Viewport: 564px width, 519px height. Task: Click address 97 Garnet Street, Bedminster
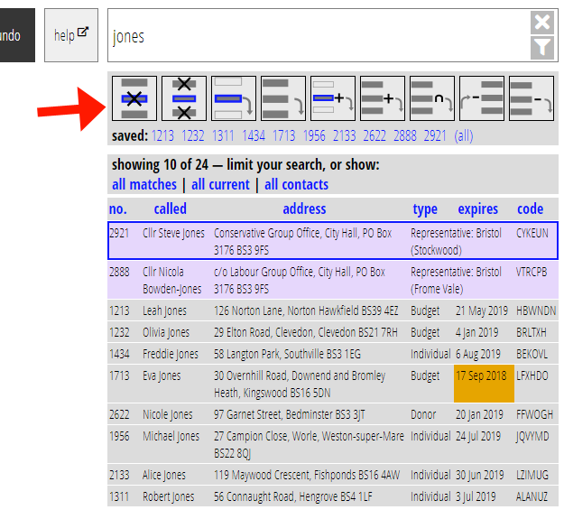pos(290,414)
